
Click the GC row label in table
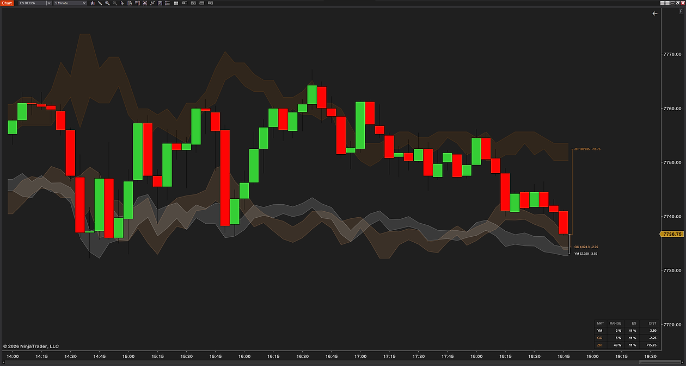coord(600,338)
